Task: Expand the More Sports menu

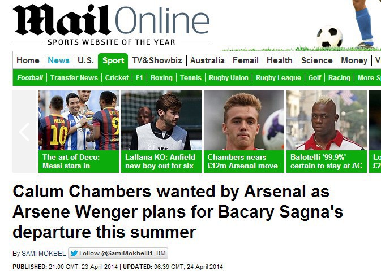Action: pyautogui.click(x=368, y=78)
